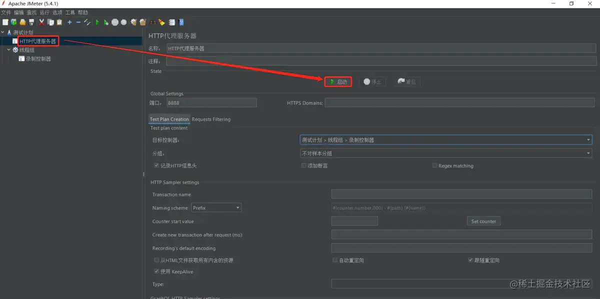The height and width of the screenshot is (299, 600).
Task: Open the 选项 menu
Action: click(58, 12)
